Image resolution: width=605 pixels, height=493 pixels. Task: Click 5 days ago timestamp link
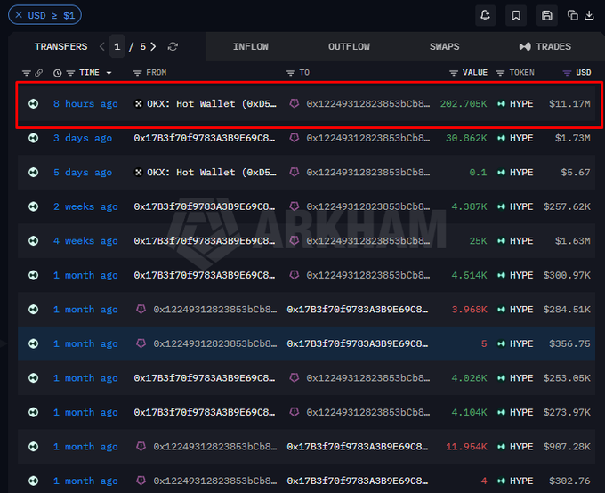coord(83,172)
